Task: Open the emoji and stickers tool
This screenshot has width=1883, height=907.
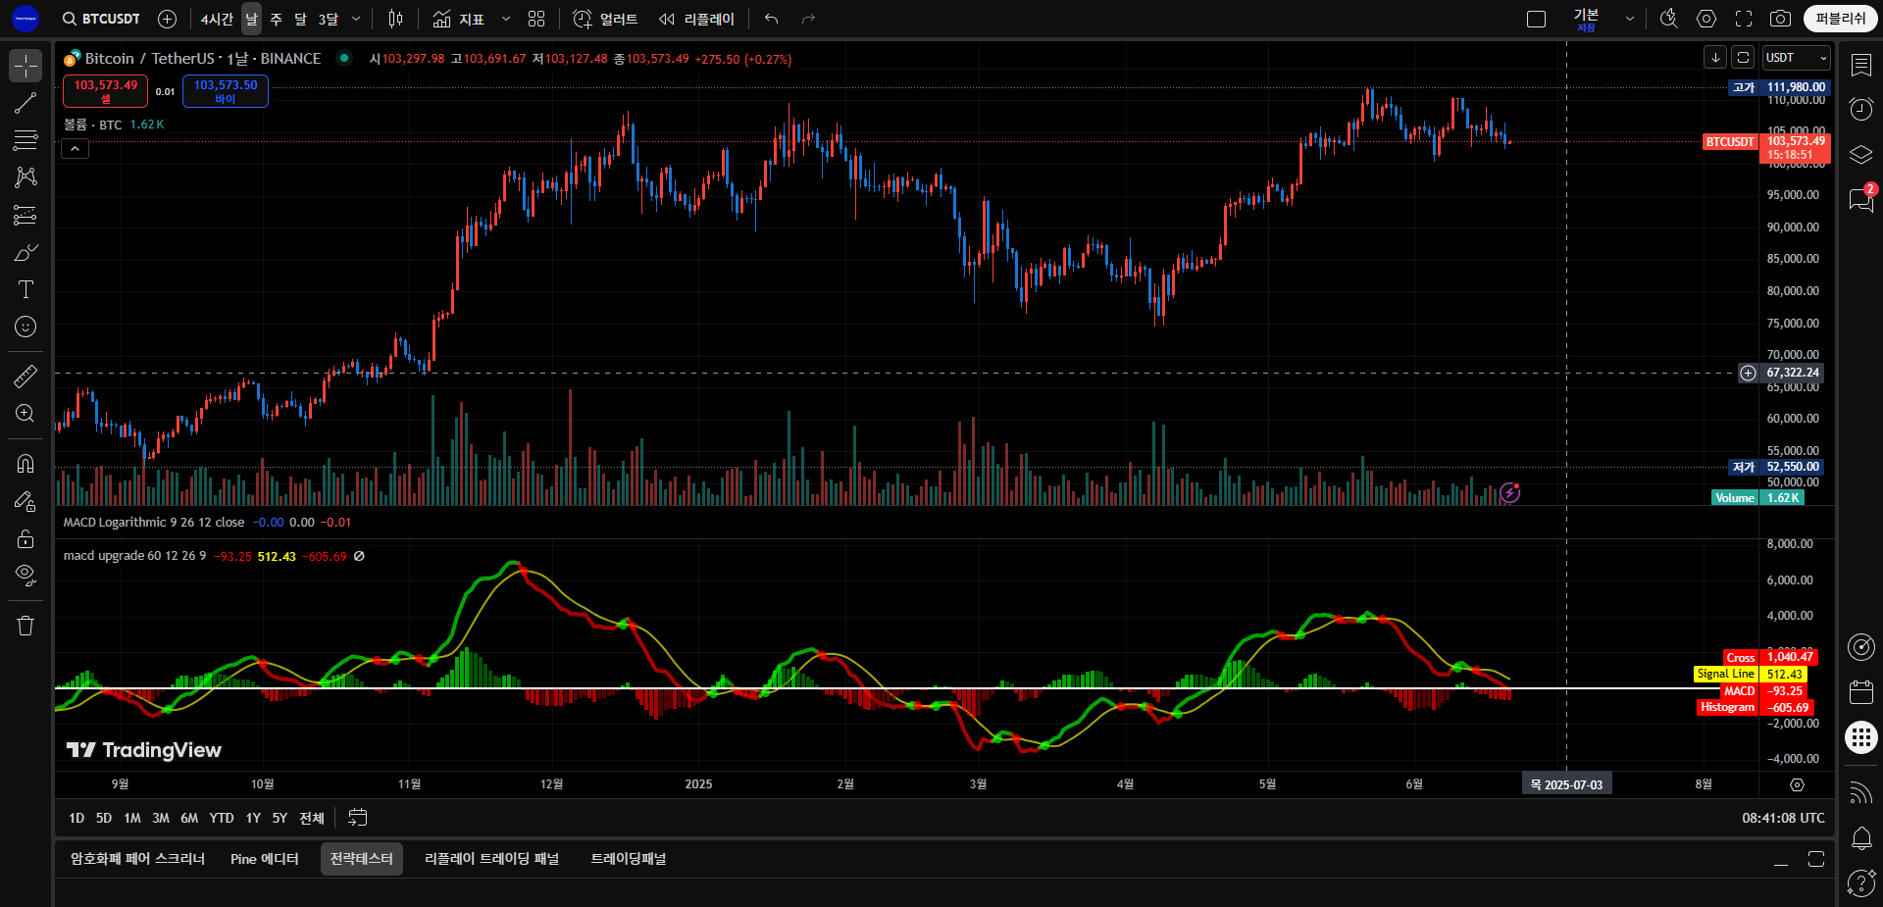Action: pos(25,327)
